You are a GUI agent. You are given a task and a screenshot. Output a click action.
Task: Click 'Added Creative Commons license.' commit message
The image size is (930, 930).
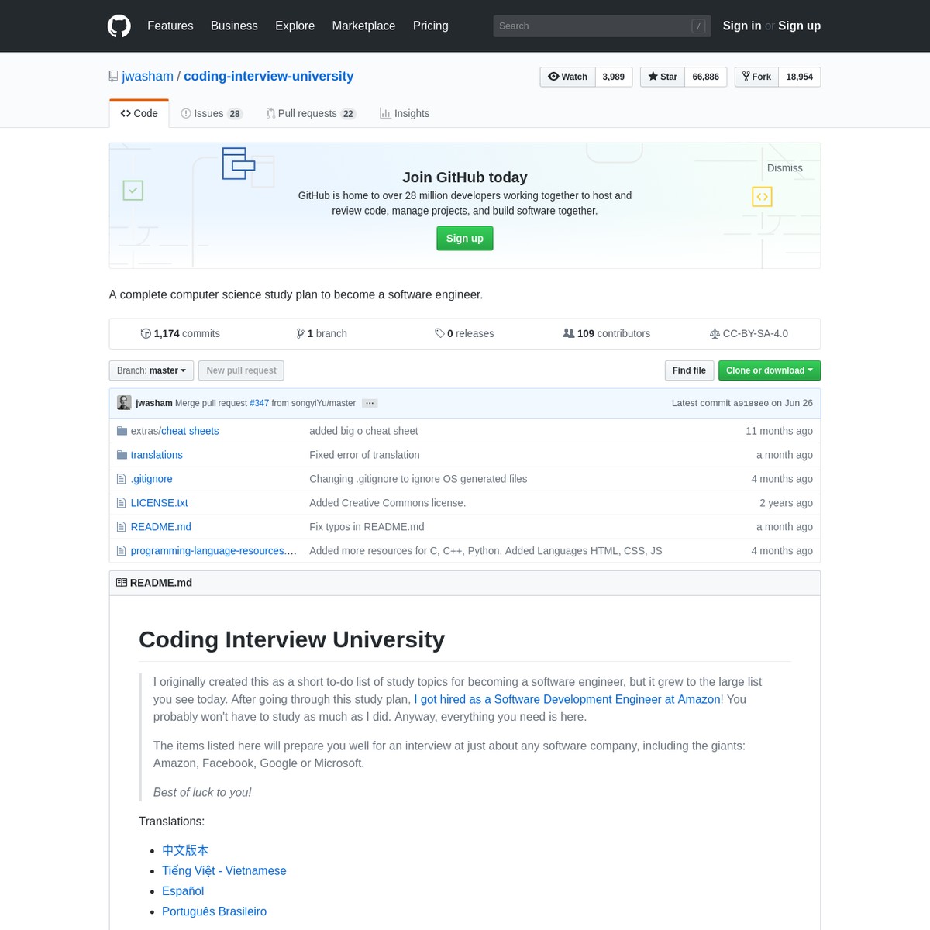tap(387, 503)
